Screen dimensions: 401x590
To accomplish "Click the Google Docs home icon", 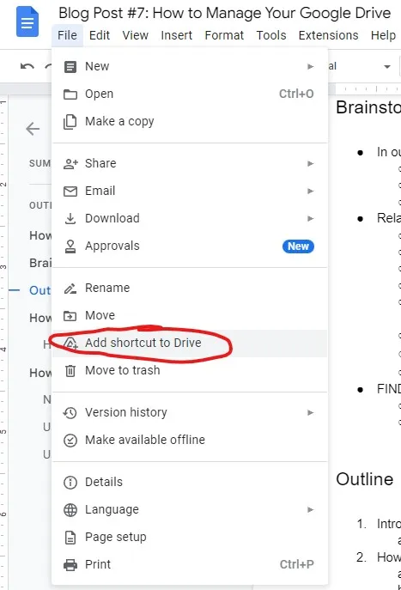I will coord(27,21).
